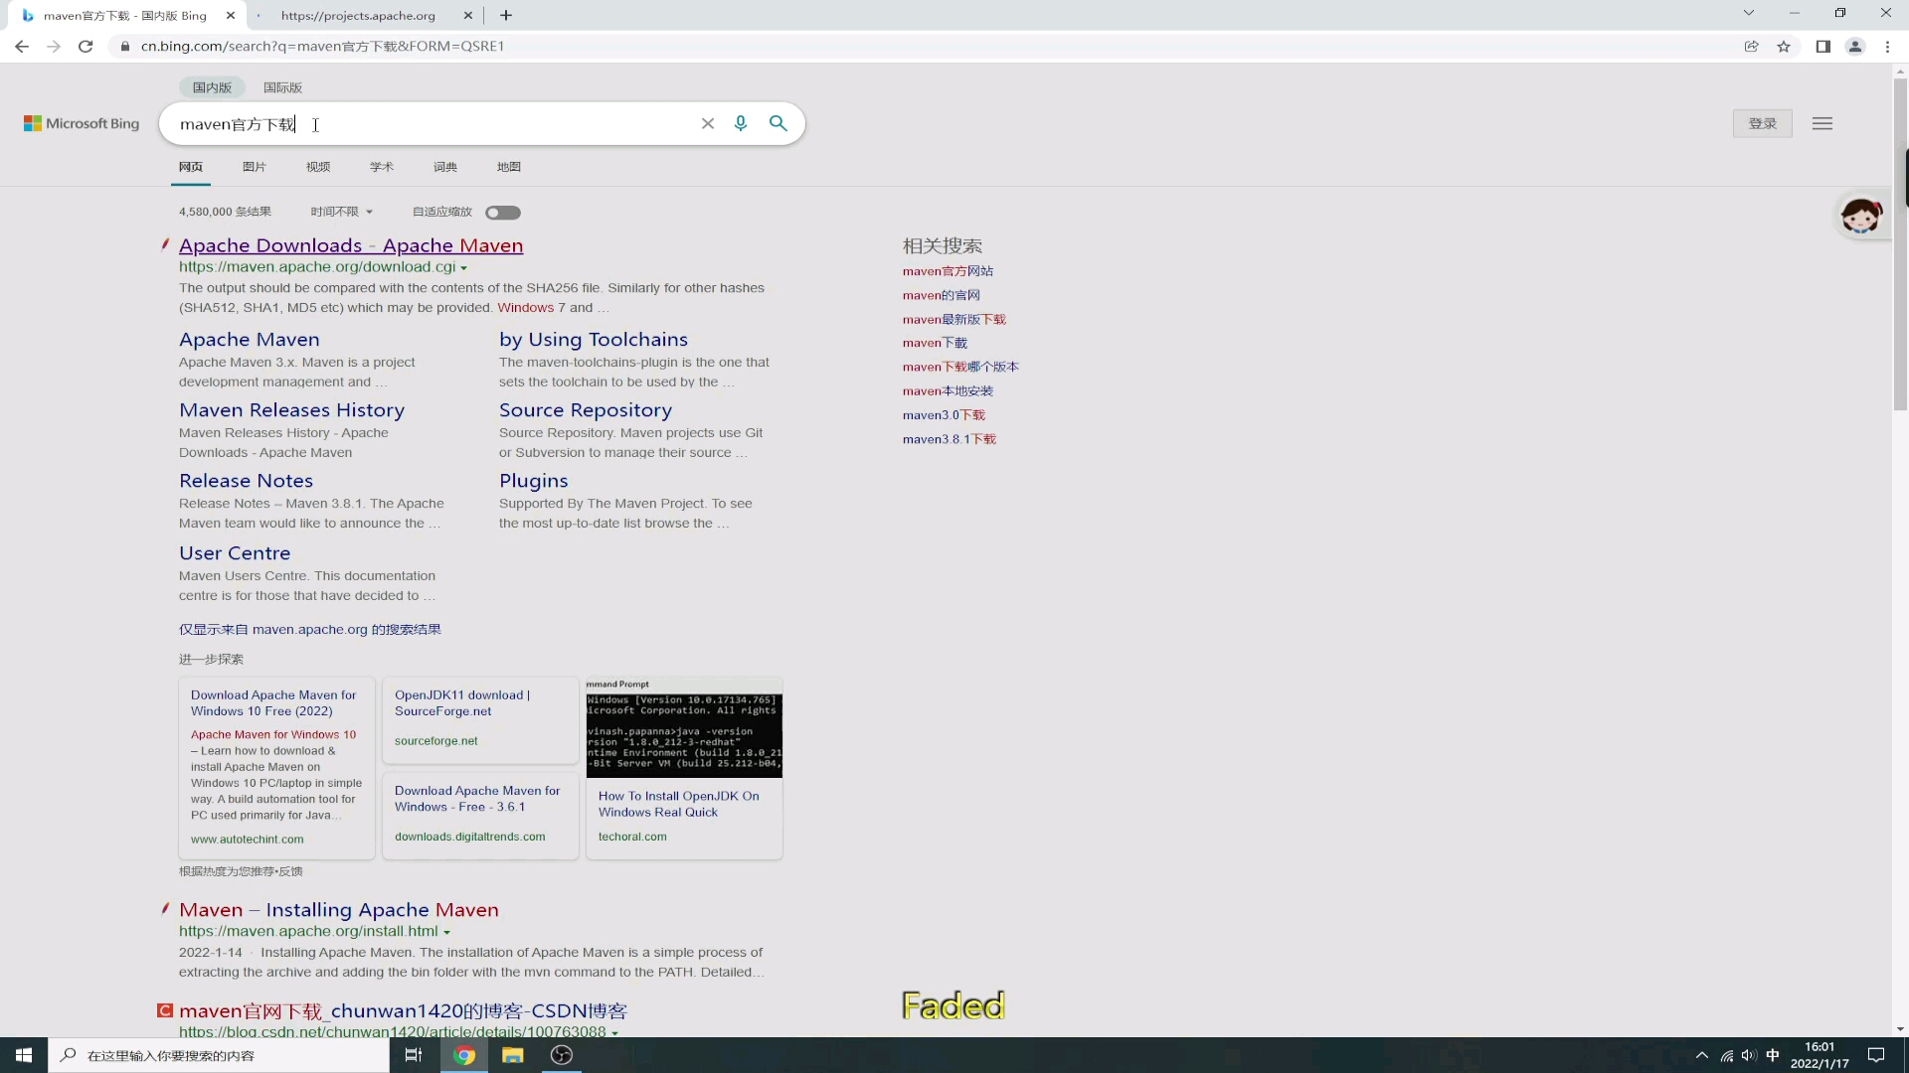Click the voice search microphone icon
1909x1073 pixels.
pyautogui.click(x=741, y=123)
